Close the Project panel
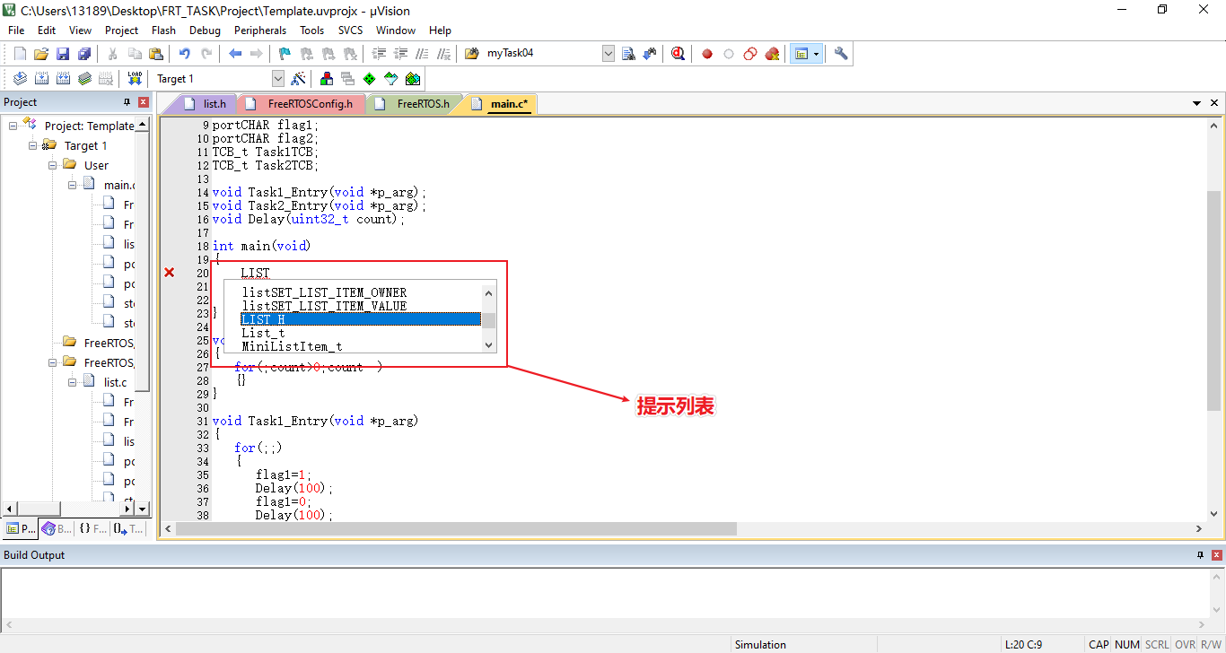The width and height of the screenshot is (1226, 653). point(143,102)
